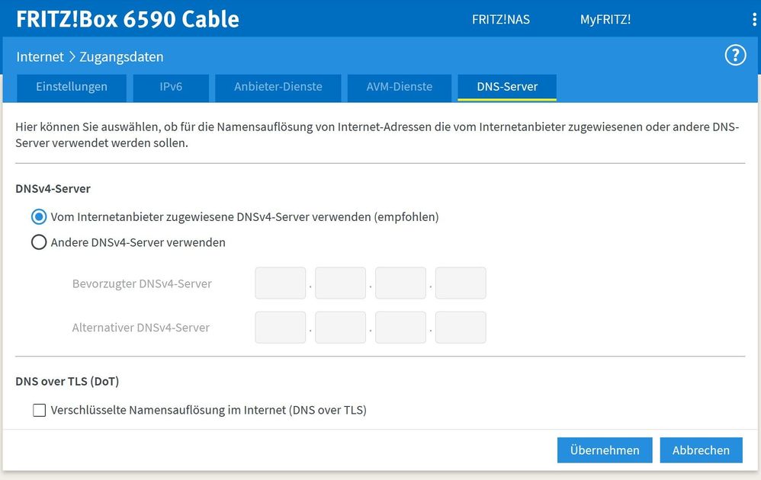Select 'Andere DNSv4-Server verwenden' radio button
The image size is (761, 480).
[x=39, y=242]
